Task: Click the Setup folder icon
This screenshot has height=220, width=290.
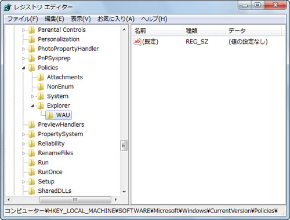Action: pyautogui.click(x=31, y=181)
